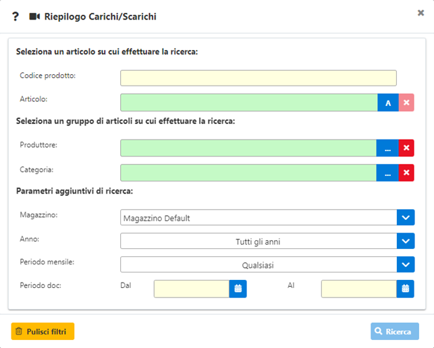Click into the green Articolo field

[x=248, y=103]
